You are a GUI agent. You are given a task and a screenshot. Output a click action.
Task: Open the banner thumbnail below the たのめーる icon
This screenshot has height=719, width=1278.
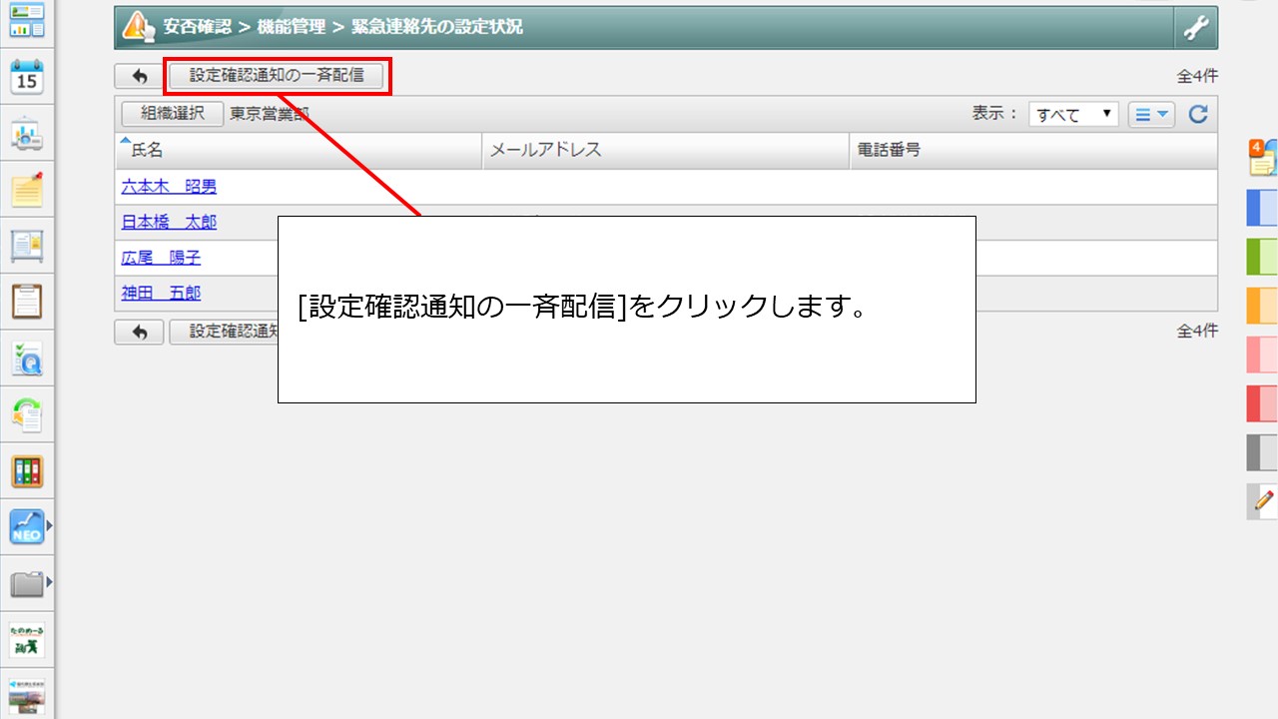27,696
